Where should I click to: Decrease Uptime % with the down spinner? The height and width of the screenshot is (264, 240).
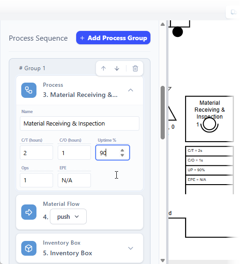click(122, 155)
